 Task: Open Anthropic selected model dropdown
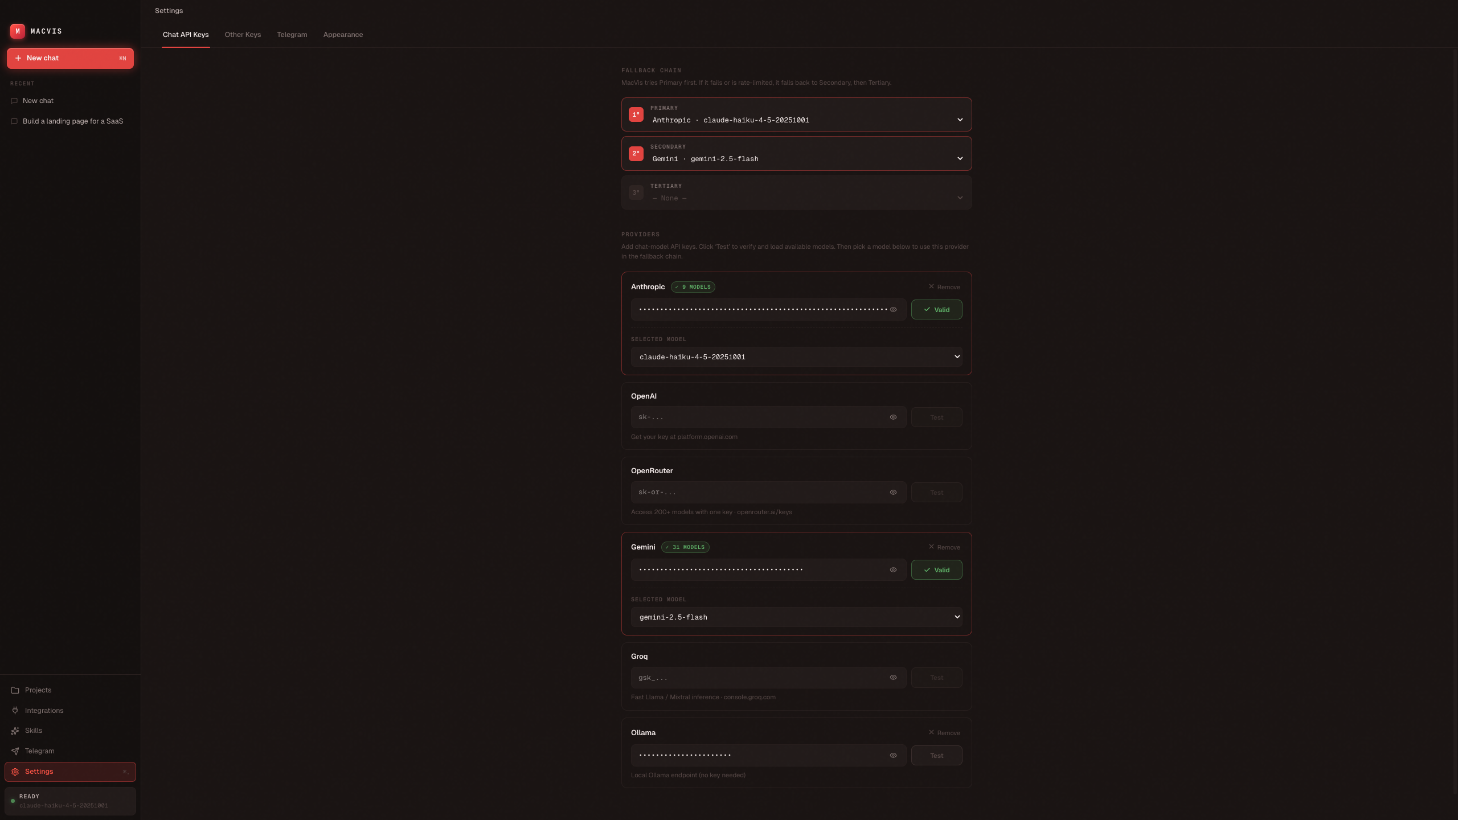(x=796, y=357)
